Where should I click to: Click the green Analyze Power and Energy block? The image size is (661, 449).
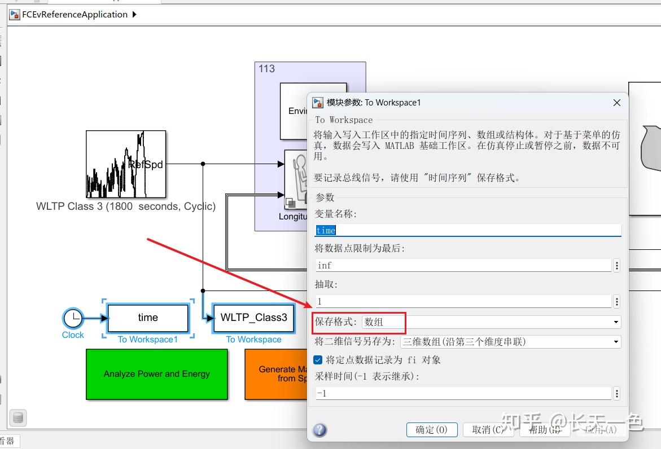coord(156,374)
